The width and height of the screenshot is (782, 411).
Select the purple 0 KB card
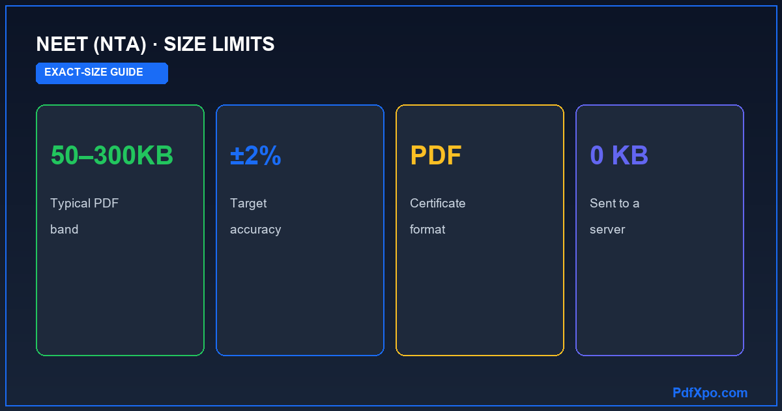pyautogui.click(x=659, y=230)
